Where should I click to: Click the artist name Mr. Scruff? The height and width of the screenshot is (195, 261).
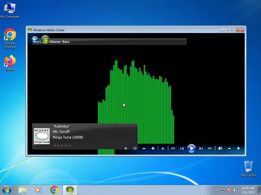click(x=61, y=132)
